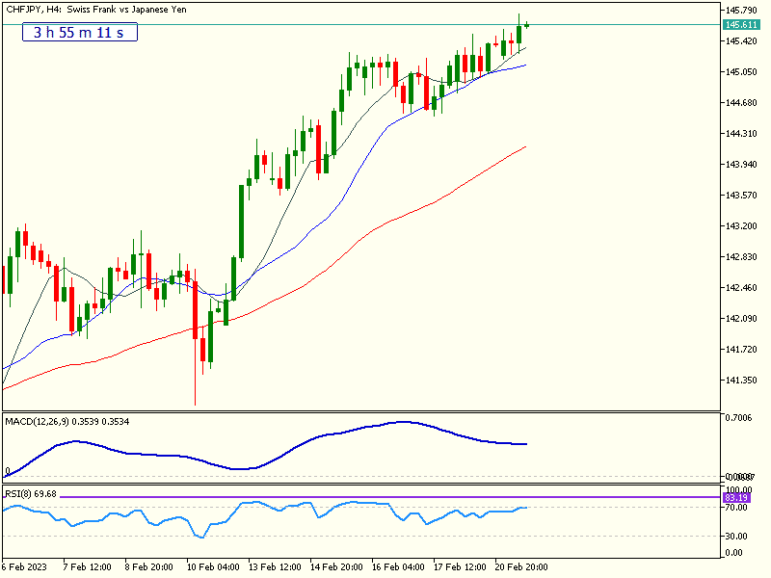
Task: Click the 0.7006 MACD scale value
Action: point(741,418)
